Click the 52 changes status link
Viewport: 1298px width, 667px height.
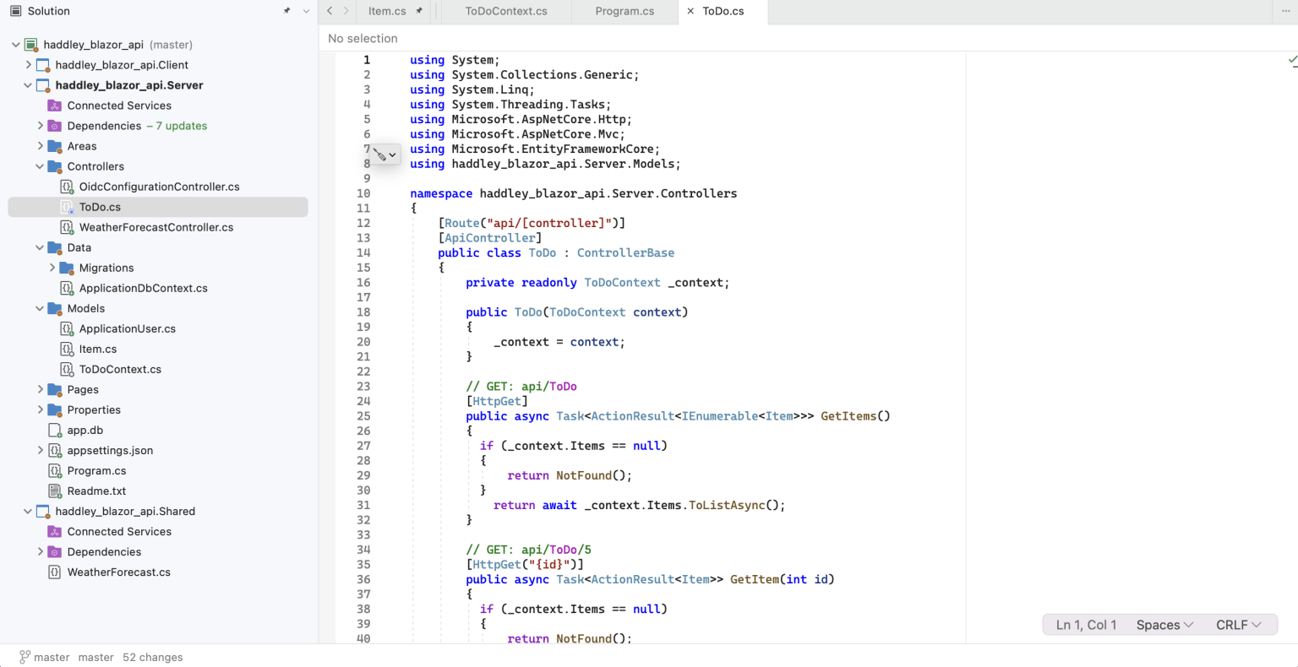coord(152,657)
